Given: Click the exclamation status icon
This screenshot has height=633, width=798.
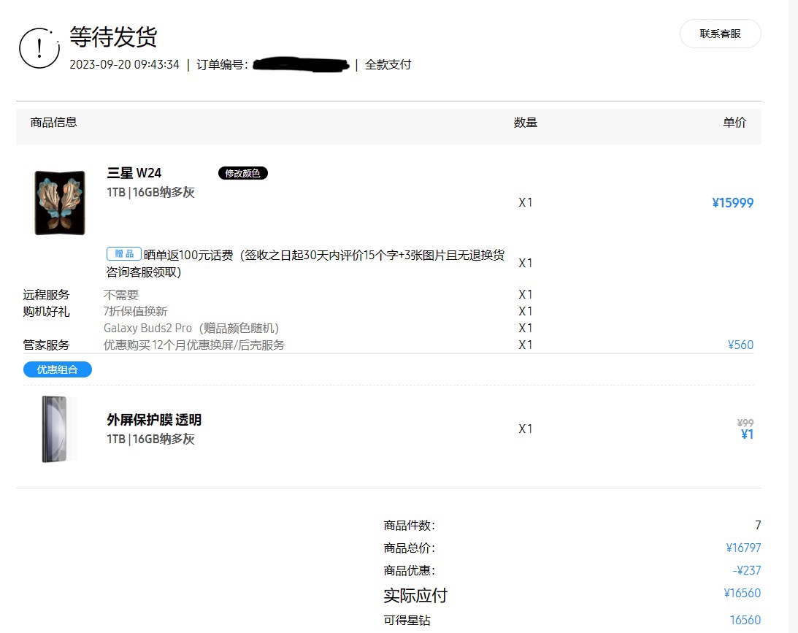Looking at the screenshot, I should 39,48.
